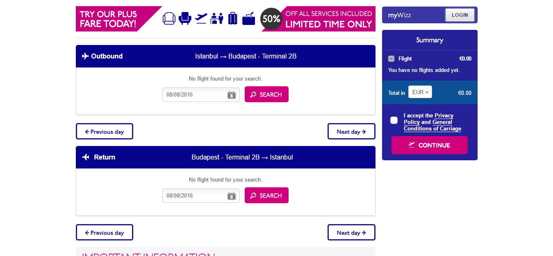Screen dimensions: 553x256
Task: Click the armchair icon in the promo banner
Action: [x=185, y=18]
